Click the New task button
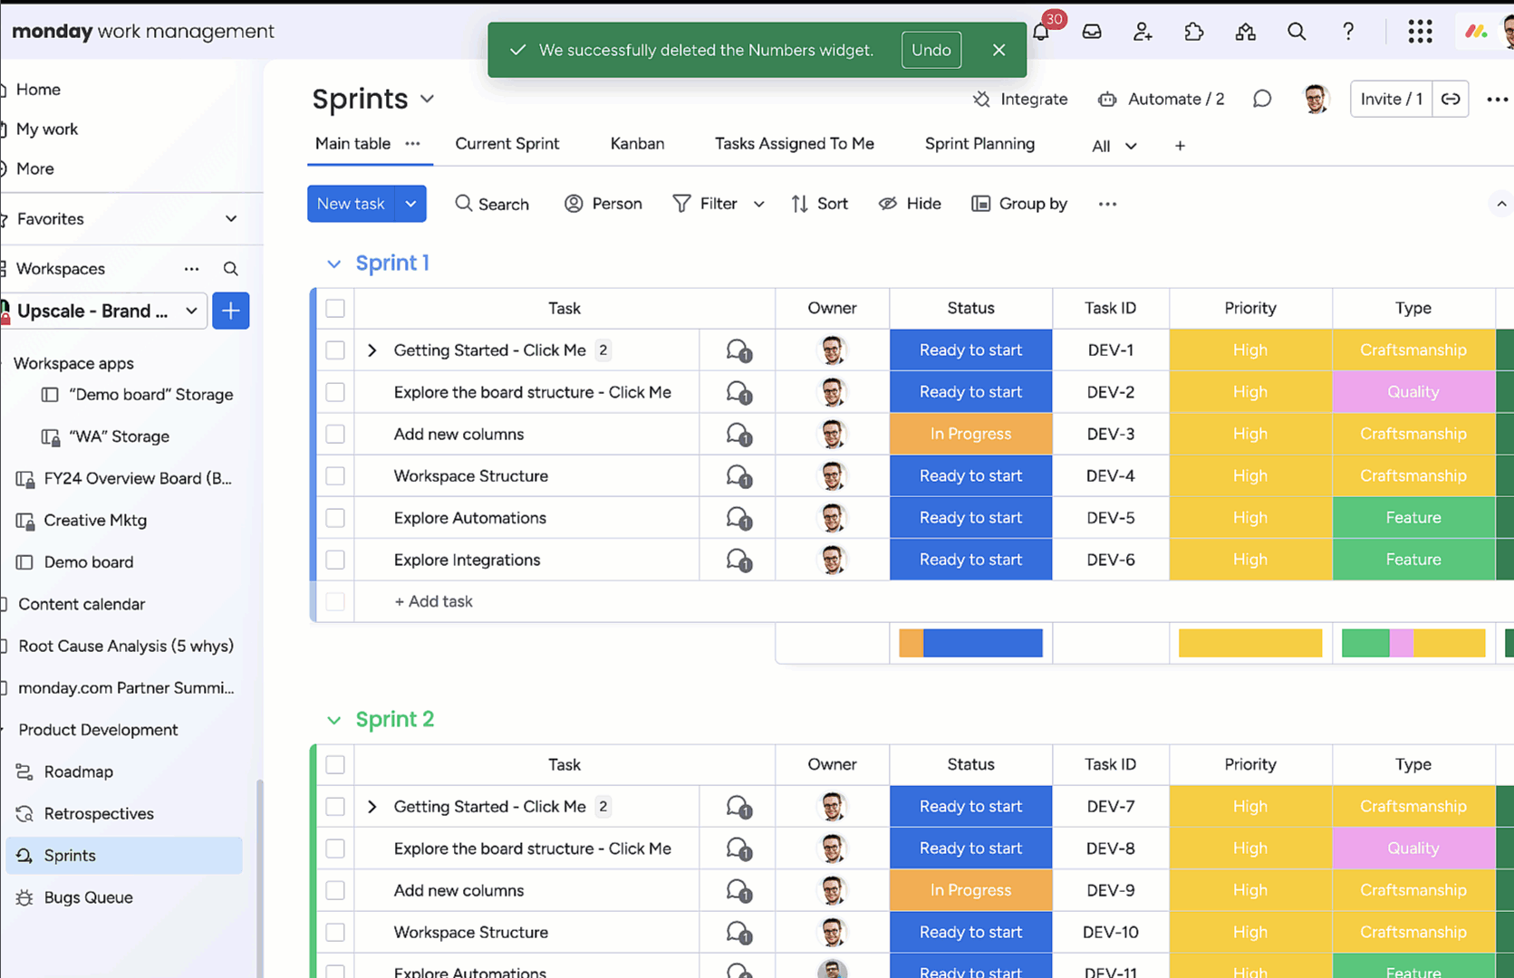The image size is (1514, 978). tap(351, 204)
